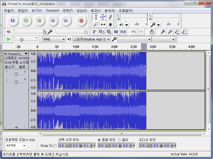
Task: Zoom in using the plus magnifier
Action: 163,32
